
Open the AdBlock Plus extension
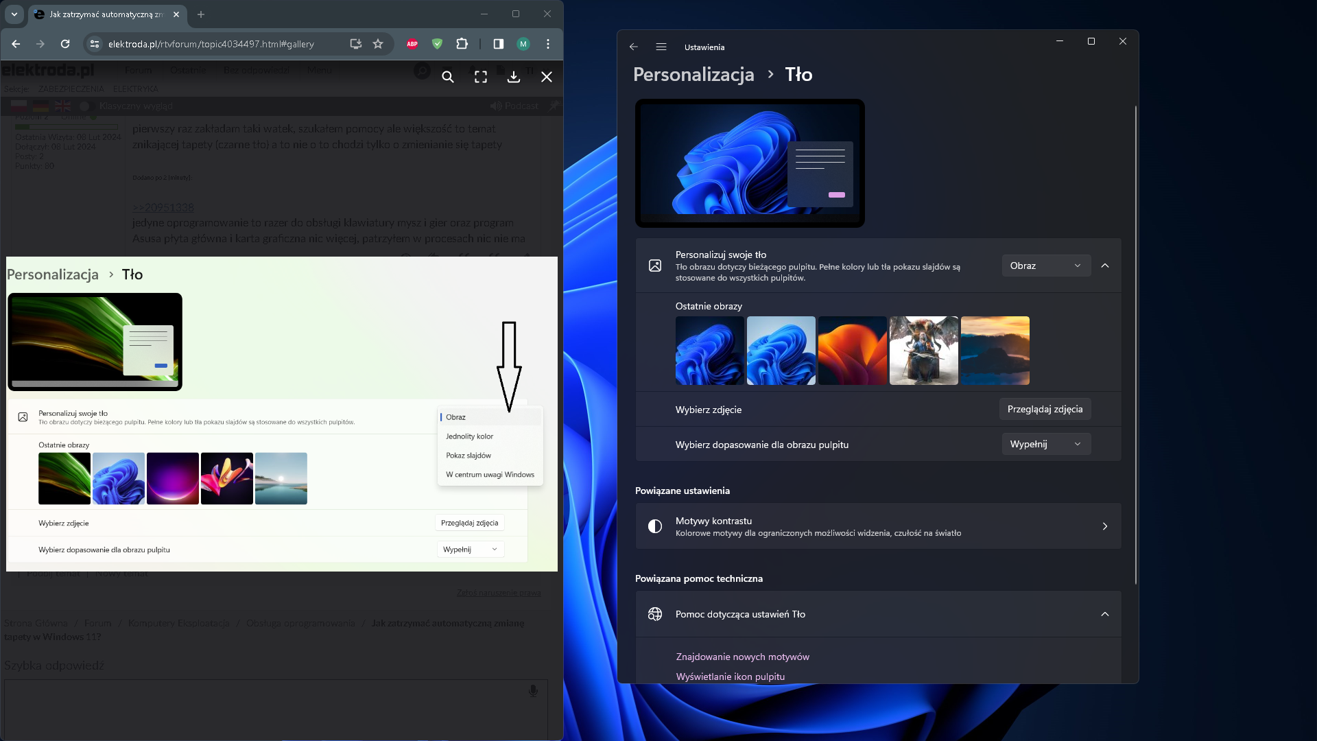tap(412, 44)
